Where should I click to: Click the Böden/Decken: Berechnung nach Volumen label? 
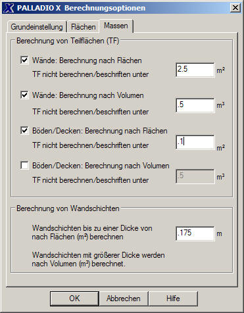101,166
